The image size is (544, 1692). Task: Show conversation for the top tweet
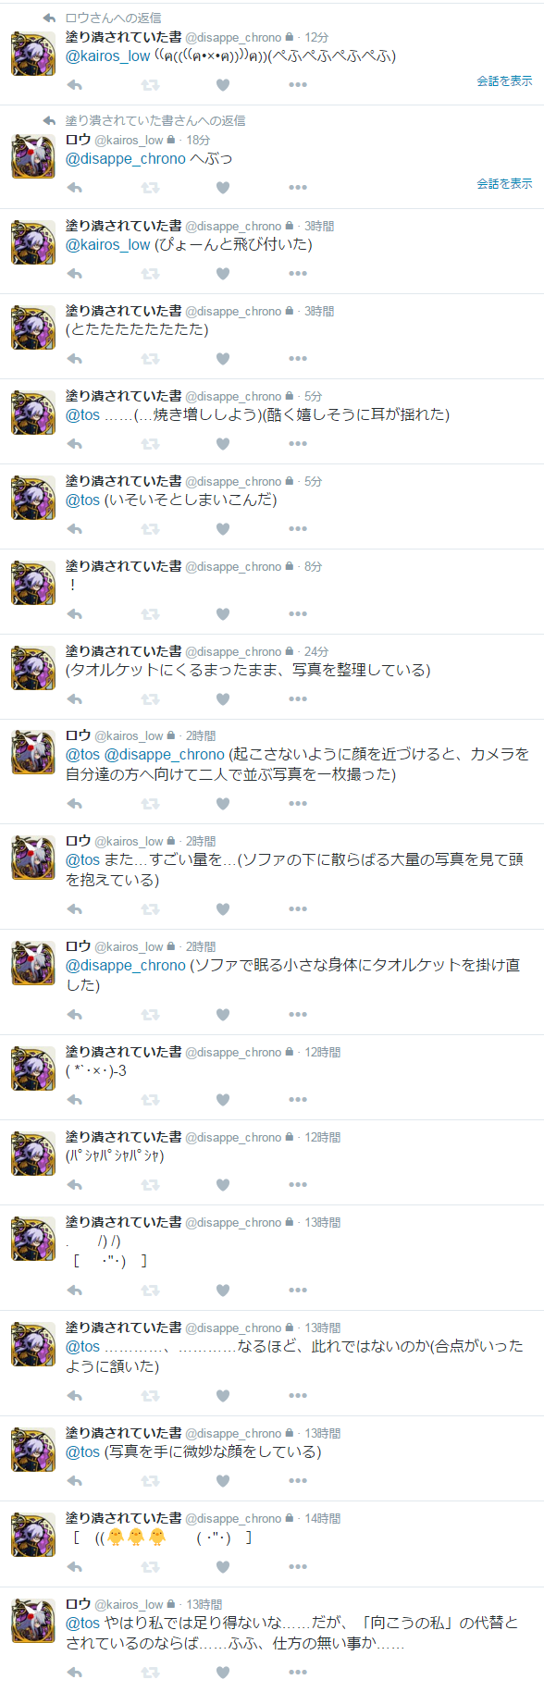[x=504, y=80]
